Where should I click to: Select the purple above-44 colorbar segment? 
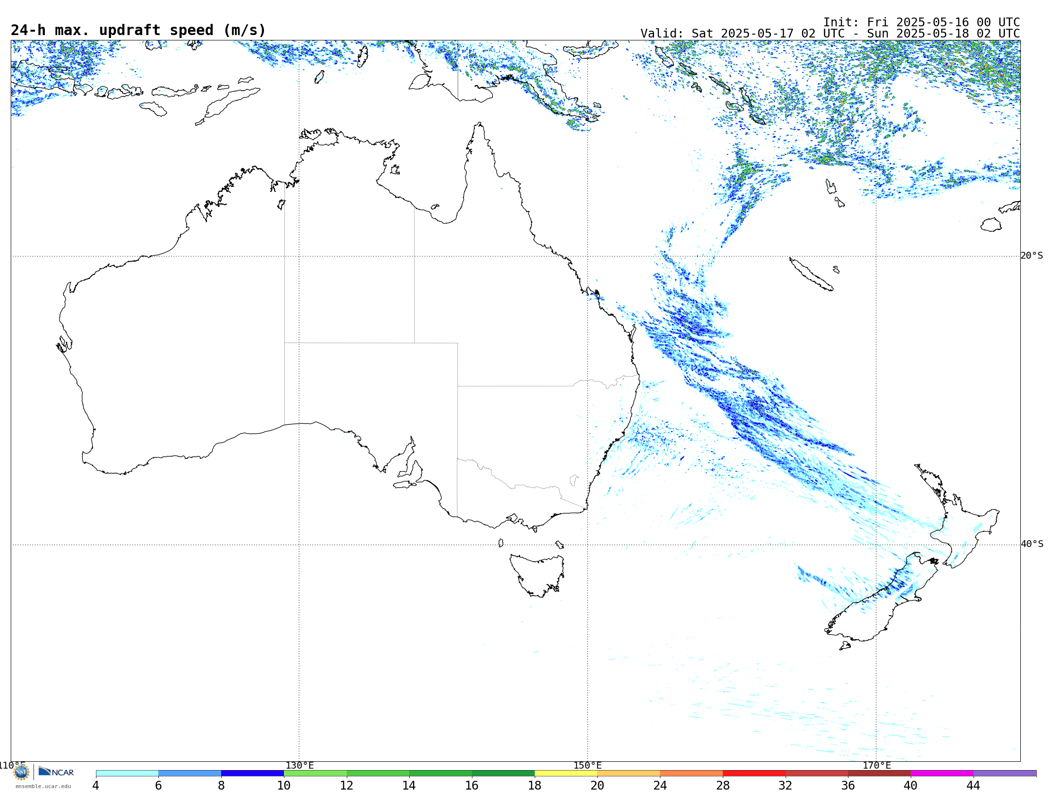click(1005, 773)
